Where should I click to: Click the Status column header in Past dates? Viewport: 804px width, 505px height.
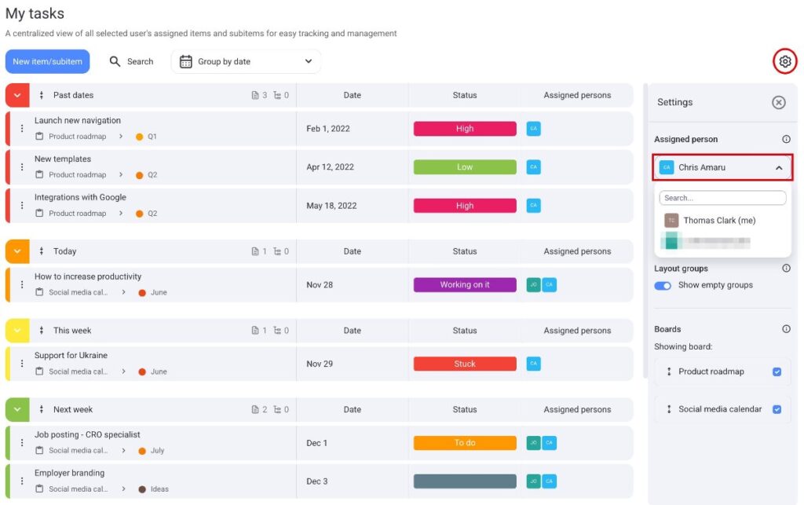(x=464, y=95)
